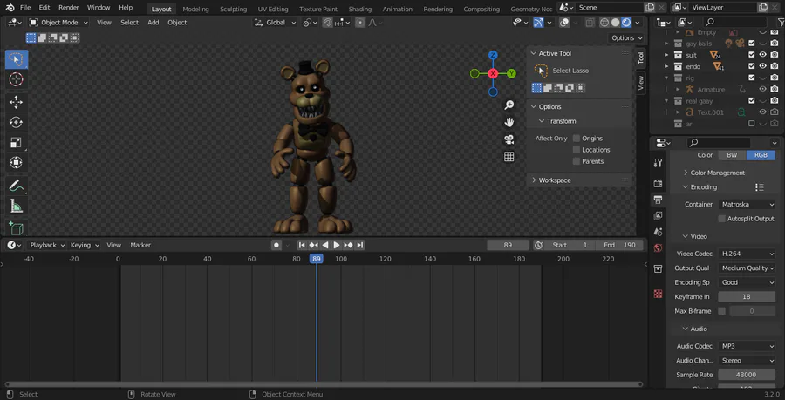Open the Scene properties tab icon

pyautogui.click(x=659, y=232)
